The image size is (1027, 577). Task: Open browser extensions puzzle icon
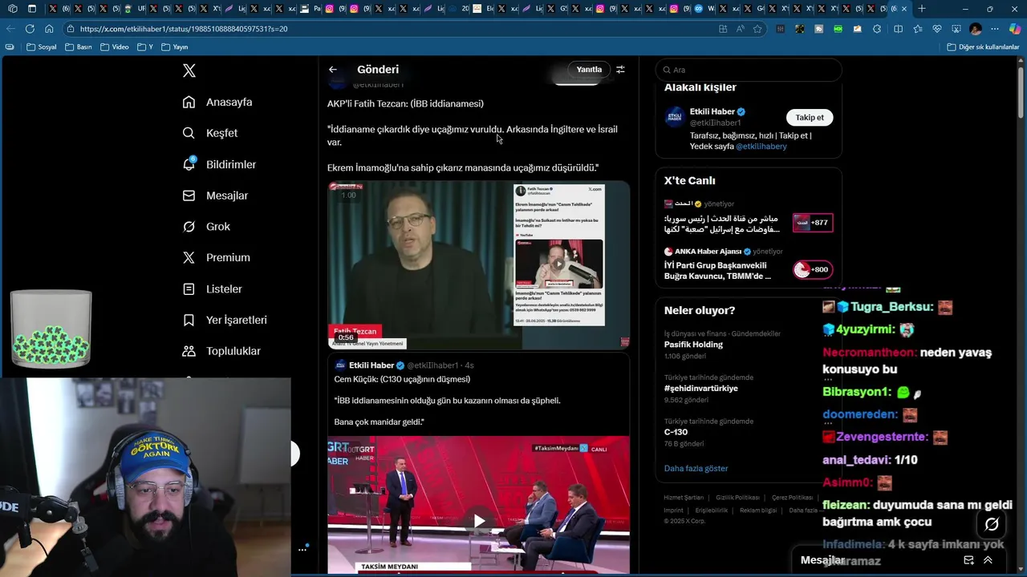coord(876,29)
